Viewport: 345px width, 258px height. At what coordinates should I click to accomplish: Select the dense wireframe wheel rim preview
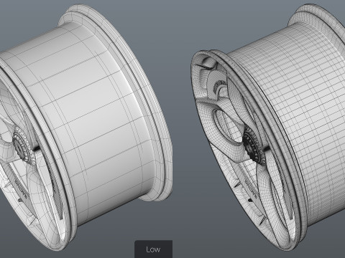click(x=268, y=127)
